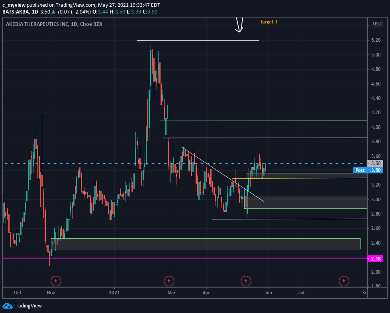Click the orange Target 1 text
Screen dimensions: 390x313
click(268, 22)
